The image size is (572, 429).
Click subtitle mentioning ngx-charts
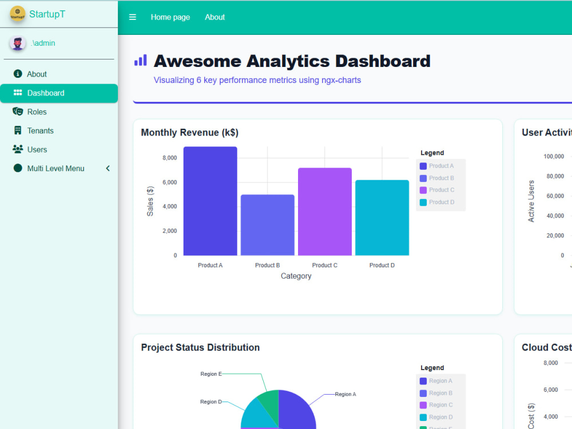click(257, 80)
